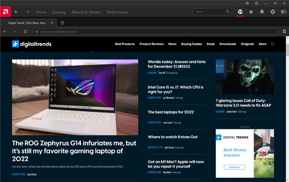Open Wordle today answer article
Screen dimensions: 289x182
point(177,64)
